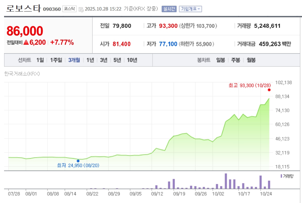Click the blue 최저 24,950 low point dot
302x203 pixels.
78,161
